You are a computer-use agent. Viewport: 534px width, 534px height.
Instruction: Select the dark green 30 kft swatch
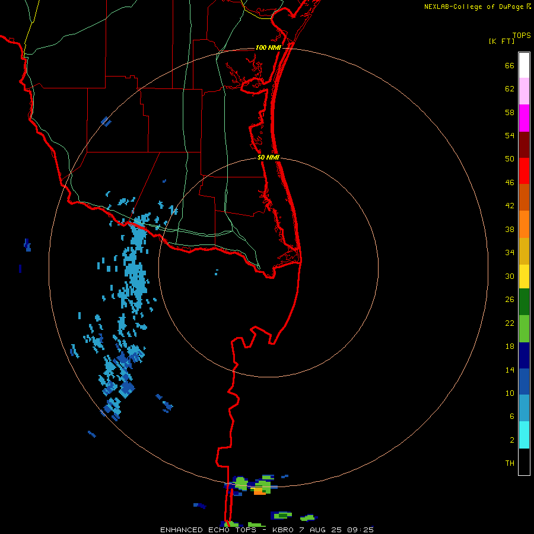(524, 302)
